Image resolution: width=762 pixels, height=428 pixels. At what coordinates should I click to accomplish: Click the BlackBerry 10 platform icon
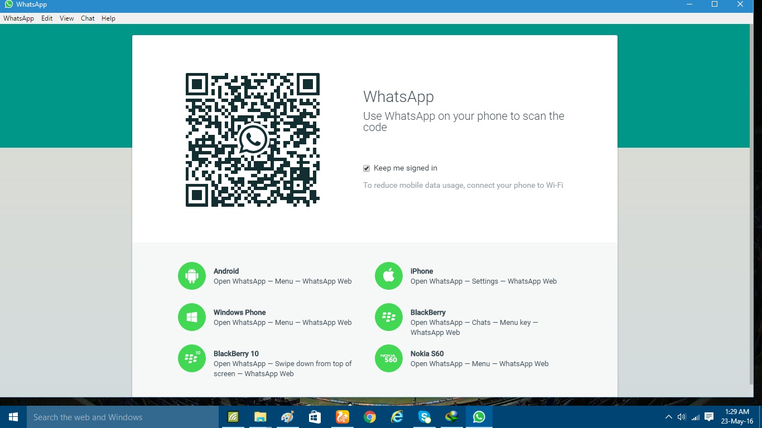point(192,358)
